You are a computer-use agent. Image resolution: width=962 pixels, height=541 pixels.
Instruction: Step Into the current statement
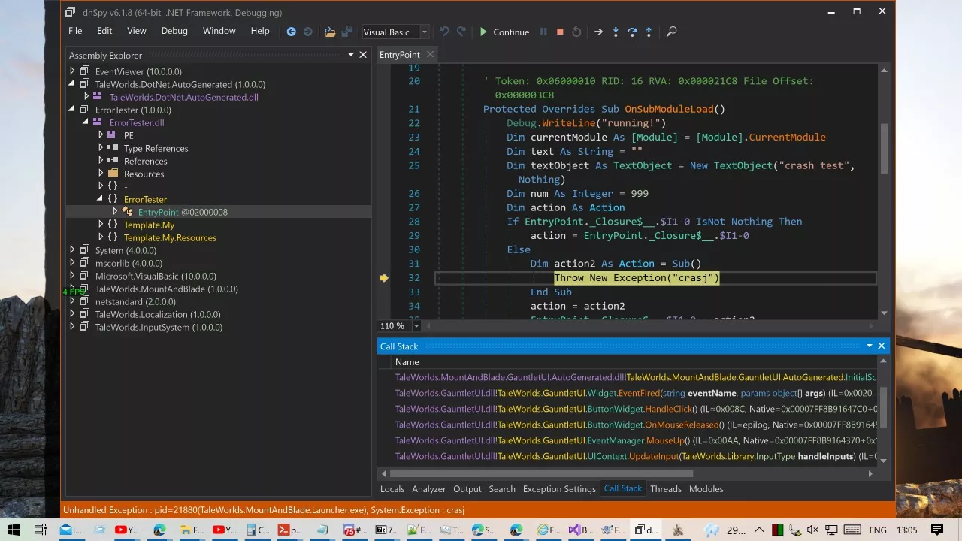pos(616,32)
